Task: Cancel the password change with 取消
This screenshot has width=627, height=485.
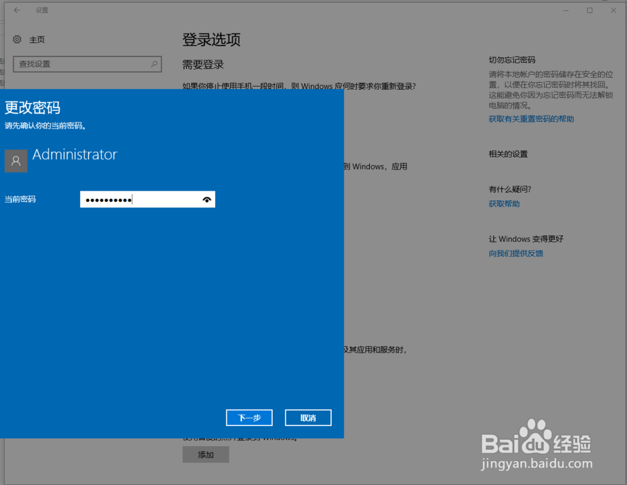Action: pyautogui.click(x=308, y=417)
